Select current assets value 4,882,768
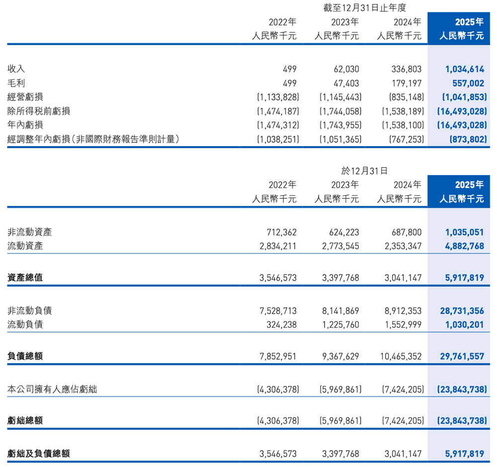 pos(465,246)
